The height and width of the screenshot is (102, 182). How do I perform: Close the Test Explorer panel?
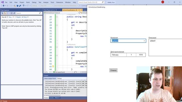[x=41, y=10]
